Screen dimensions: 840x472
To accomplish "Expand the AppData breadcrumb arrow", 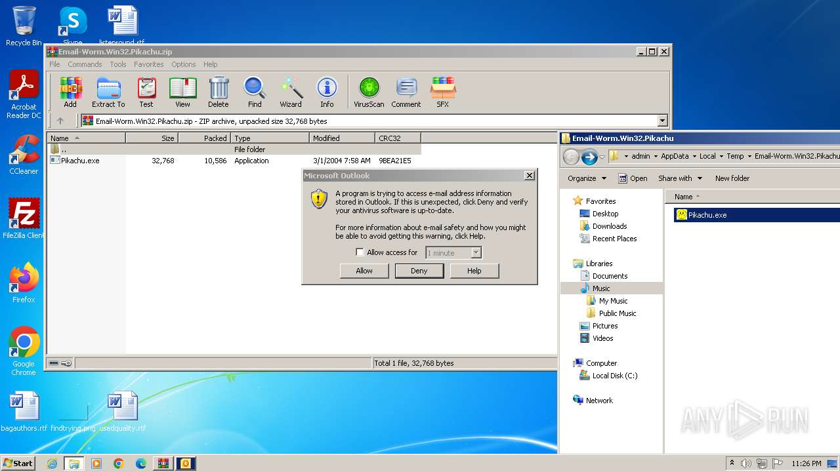I will [694, 156].
